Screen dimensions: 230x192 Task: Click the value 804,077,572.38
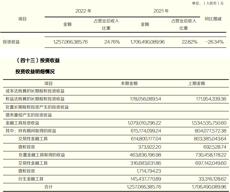tap(210, 131)
